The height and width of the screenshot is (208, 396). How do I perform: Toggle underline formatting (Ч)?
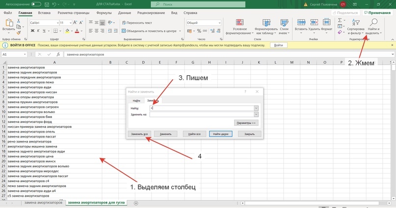pyautogui.click(x=44, y=31)
